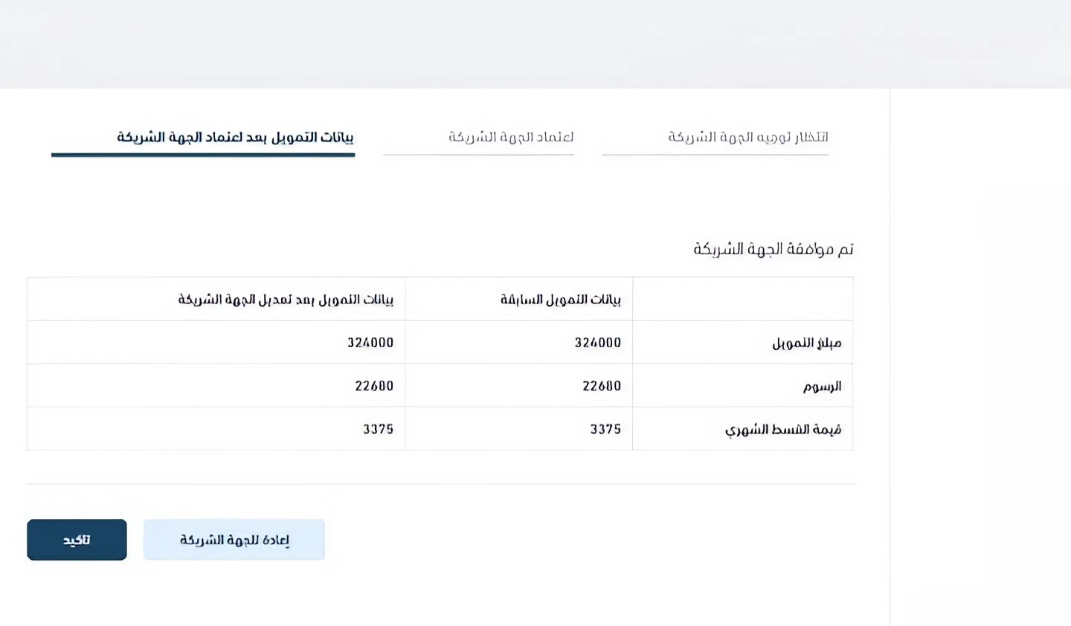Click 3375 in the after-modification column
Image resolution: width=1071 pixels, height=626 pixels.
pyautogui.click(x=378, y=429)
